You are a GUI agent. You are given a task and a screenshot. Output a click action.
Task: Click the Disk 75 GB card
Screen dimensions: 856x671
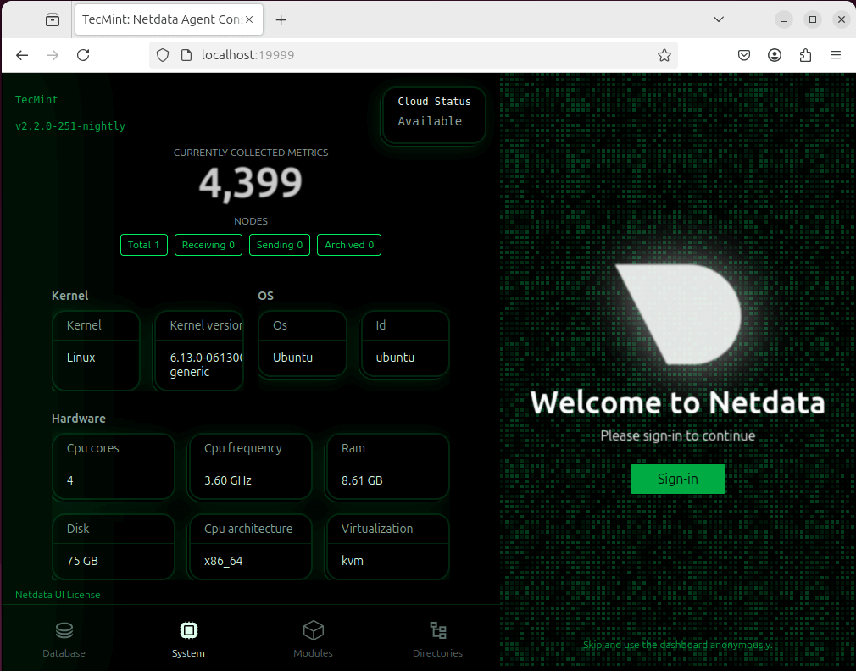point(114,547)
